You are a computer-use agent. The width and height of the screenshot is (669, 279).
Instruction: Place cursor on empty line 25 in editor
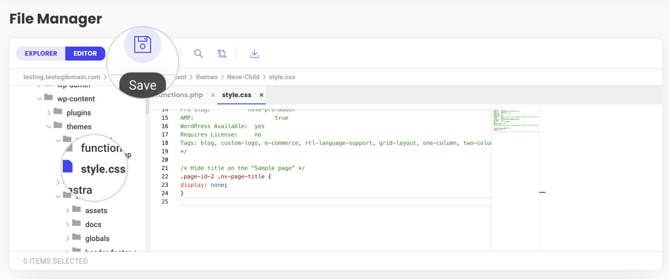pos(336,202)
